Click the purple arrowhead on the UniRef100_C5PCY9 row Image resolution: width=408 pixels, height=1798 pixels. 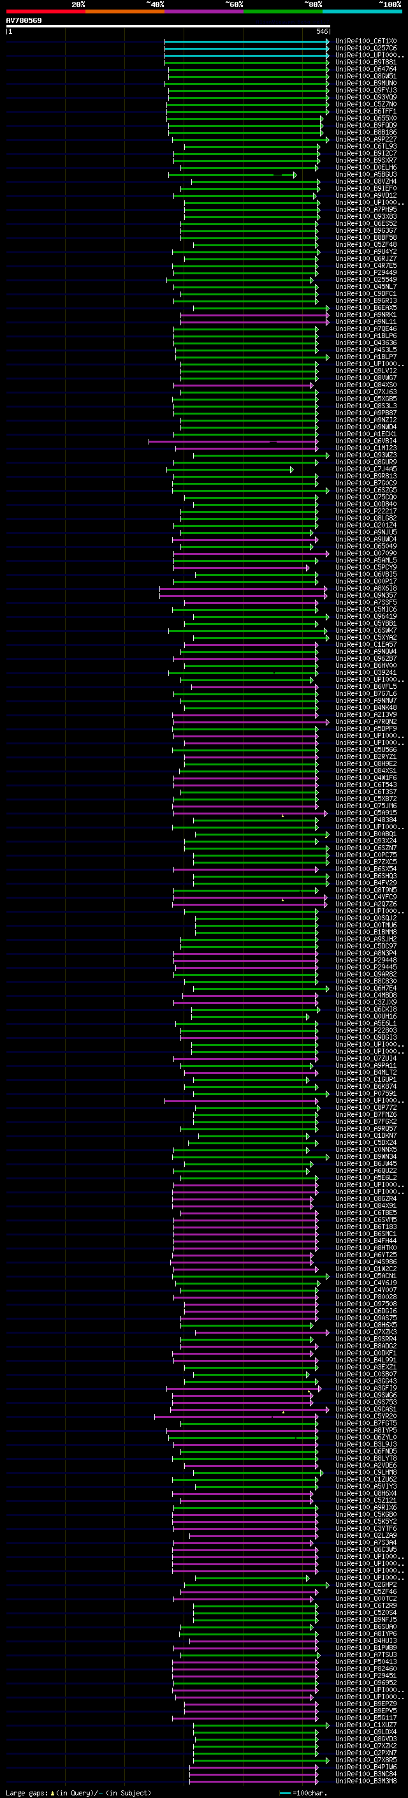[307, 568]
